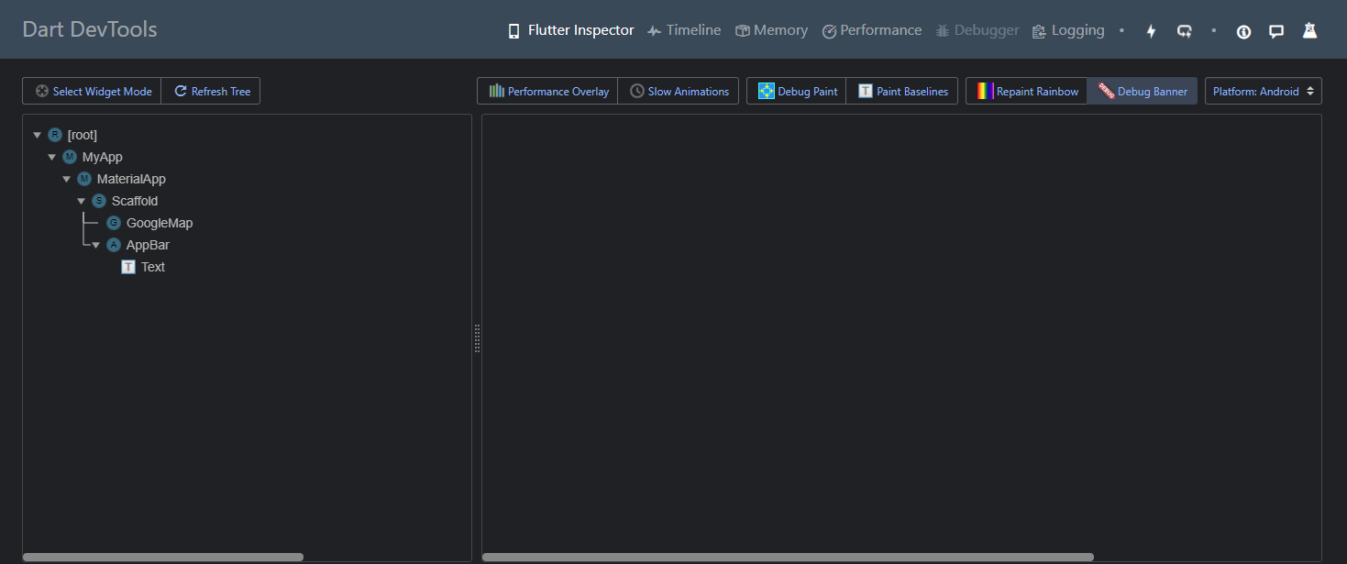This screenshot has height=564, width=1347.
Task: Select the GoogleMap tree row
Action: click(x=160, y=223)
